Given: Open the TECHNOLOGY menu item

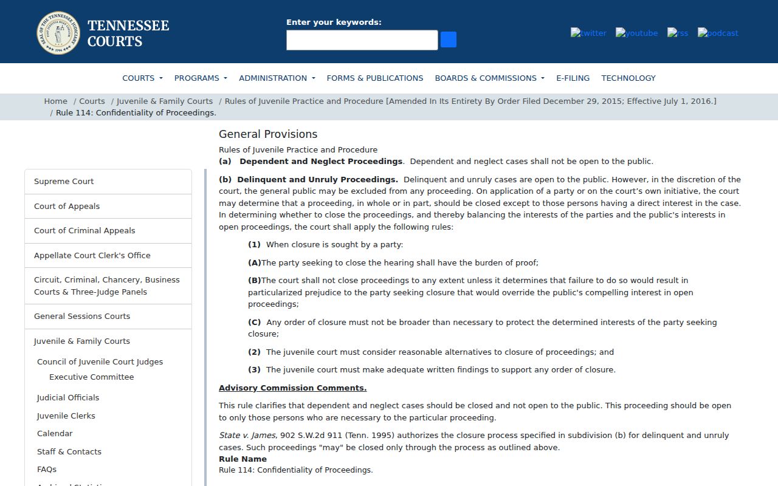Looking at the screenshot, I should pyautogui.click(x=628, y=78).
